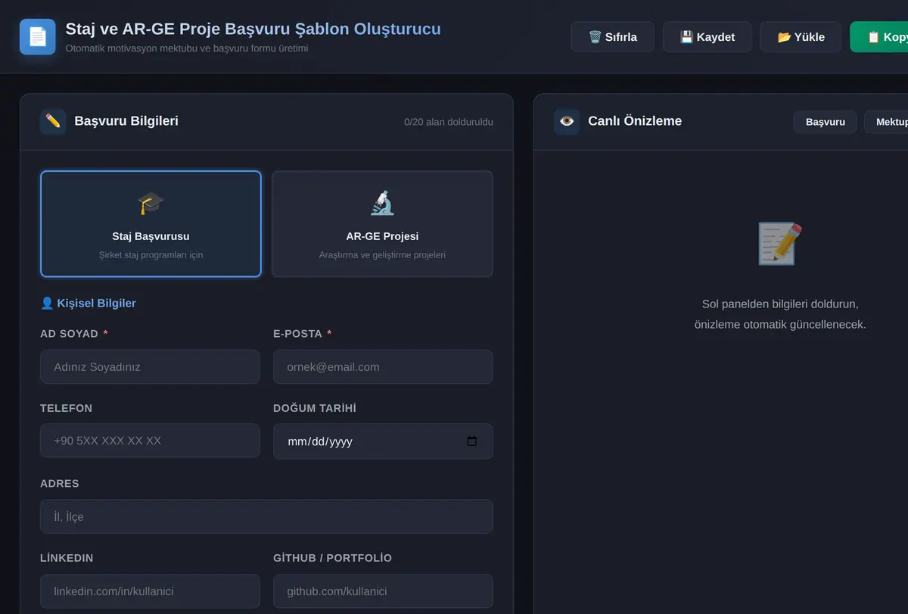Click the document logo icon in header

(38, 36)
